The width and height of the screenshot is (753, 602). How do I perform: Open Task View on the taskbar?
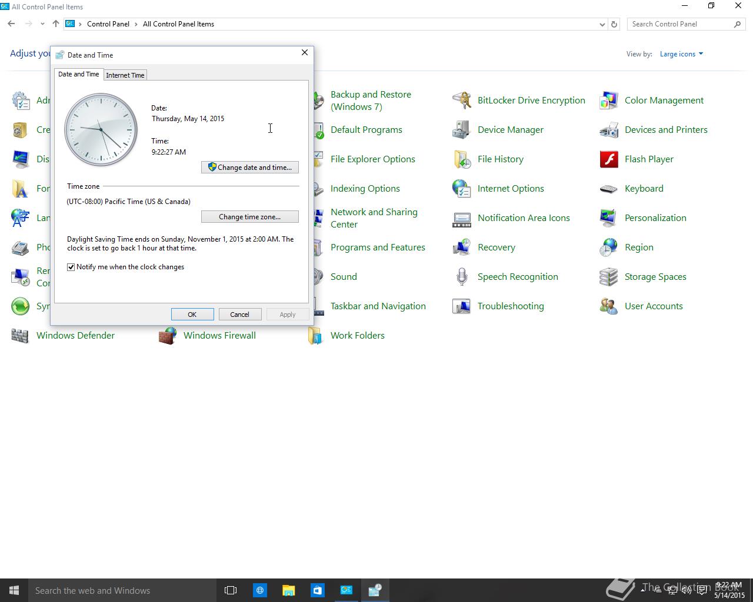231,590
